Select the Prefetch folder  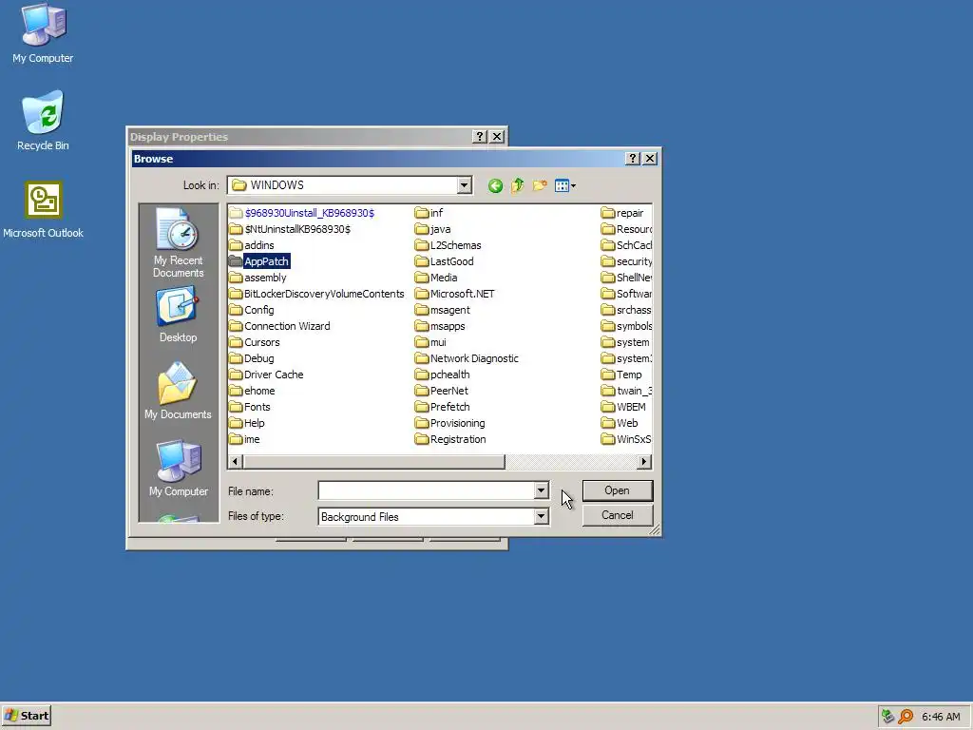pos(443,407)
